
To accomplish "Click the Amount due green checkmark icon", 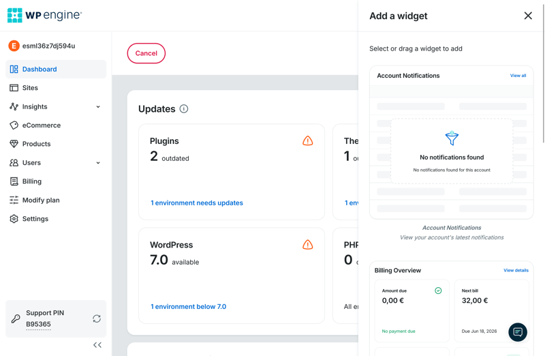I will coord(438,291).
